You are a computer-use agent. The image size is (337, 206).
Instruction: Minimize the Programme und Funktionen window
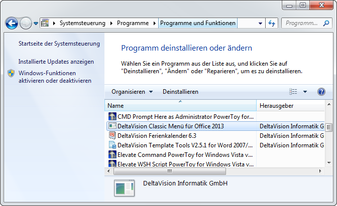(x=289, y=5)
